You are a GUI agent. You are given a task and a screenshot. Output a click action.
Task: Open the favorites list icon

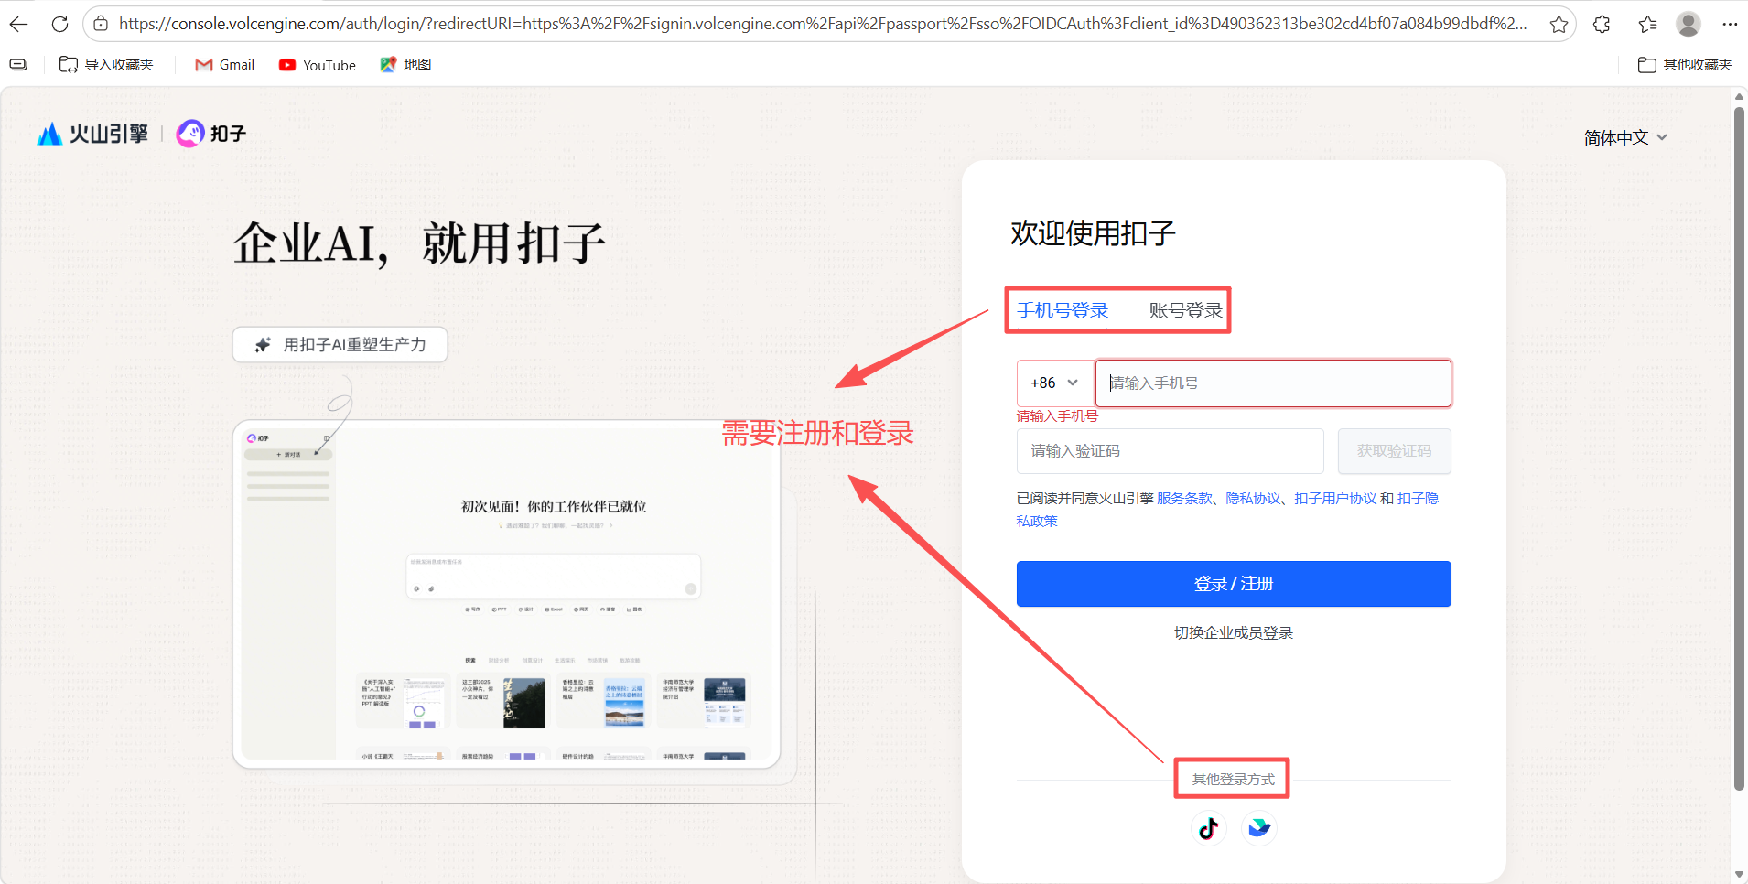coord(1647,24)
